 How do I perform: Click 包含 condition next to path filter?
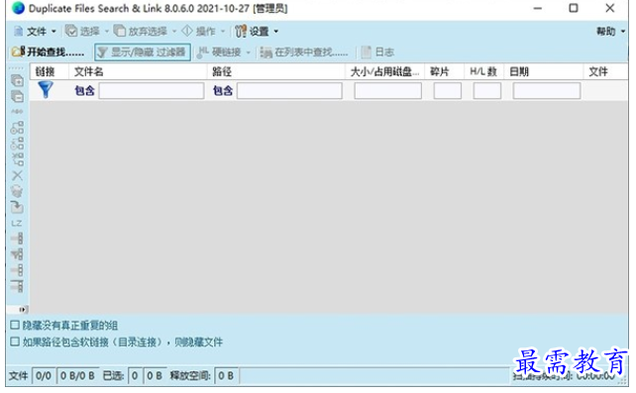223,90
